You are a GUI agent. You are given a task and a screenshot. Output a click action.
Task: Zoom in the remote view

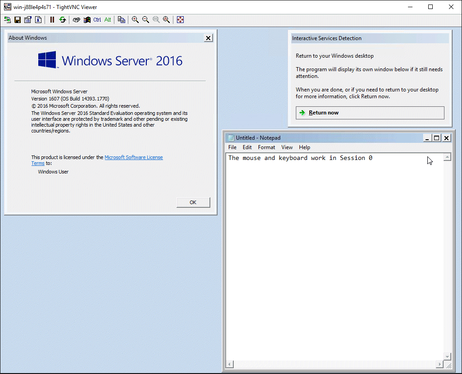(135, 20)
